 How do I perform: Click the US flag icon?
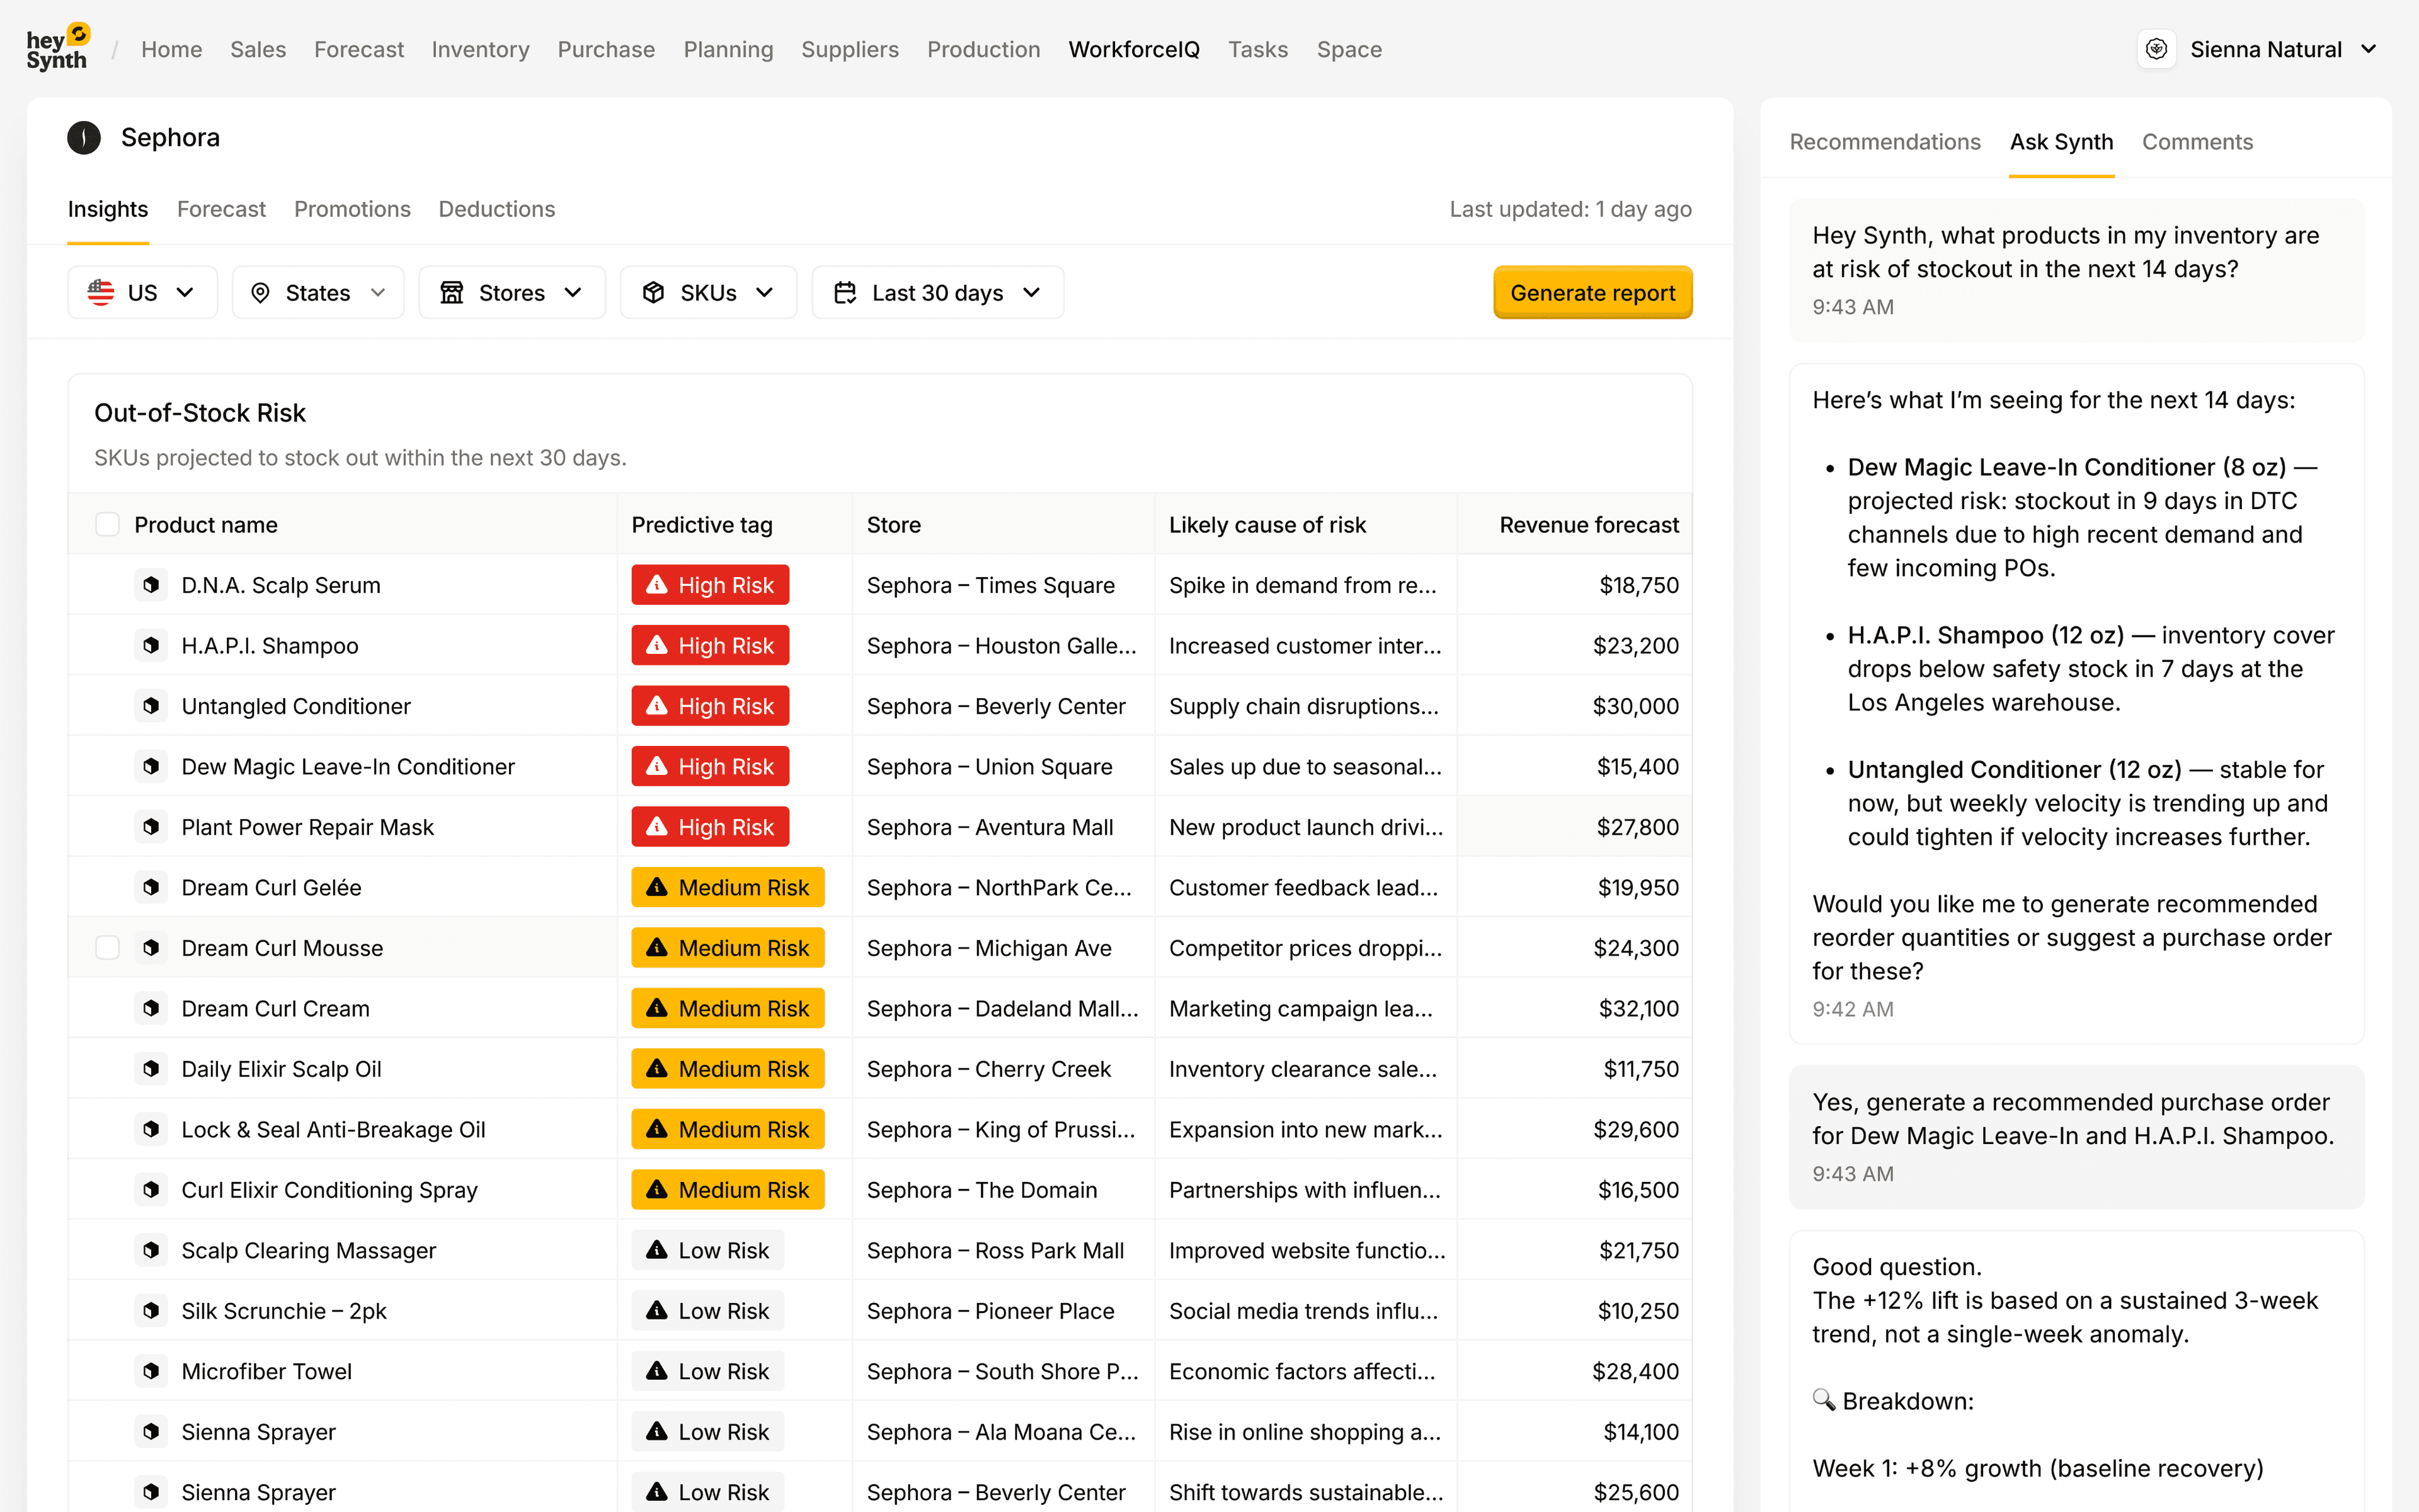[101, 293]
